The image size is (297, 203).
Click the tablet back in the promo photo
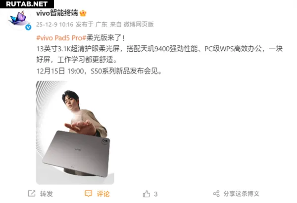[76, 153]
